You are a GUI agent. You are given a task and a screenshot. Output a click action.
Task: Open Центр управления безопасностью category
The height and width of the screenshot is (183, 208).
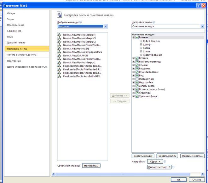(x=27, y=67)
